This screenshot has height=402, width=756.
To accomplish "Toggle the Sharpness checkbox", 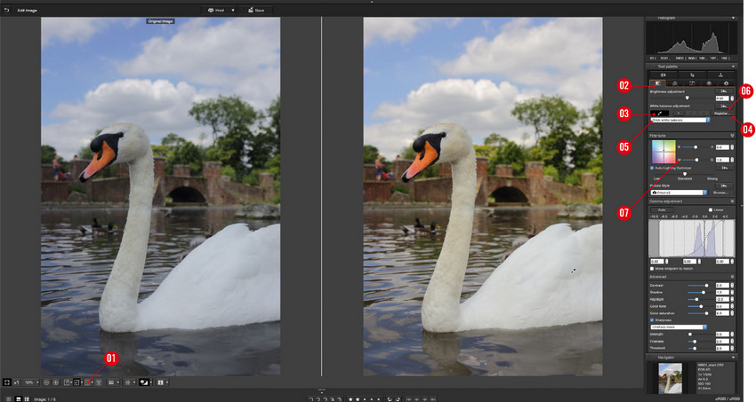I will pyautogui.click(x=652, y=320).
